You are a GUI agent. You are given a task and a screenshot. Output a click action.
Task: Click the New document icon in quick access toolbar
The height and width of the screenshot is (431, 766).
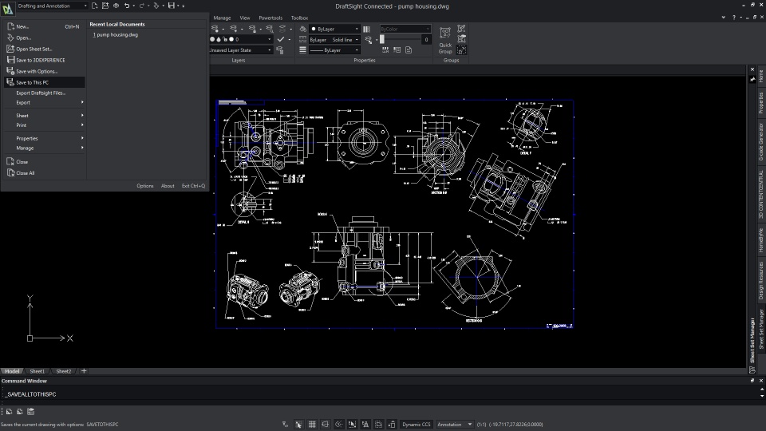click(x=94, y=6)
